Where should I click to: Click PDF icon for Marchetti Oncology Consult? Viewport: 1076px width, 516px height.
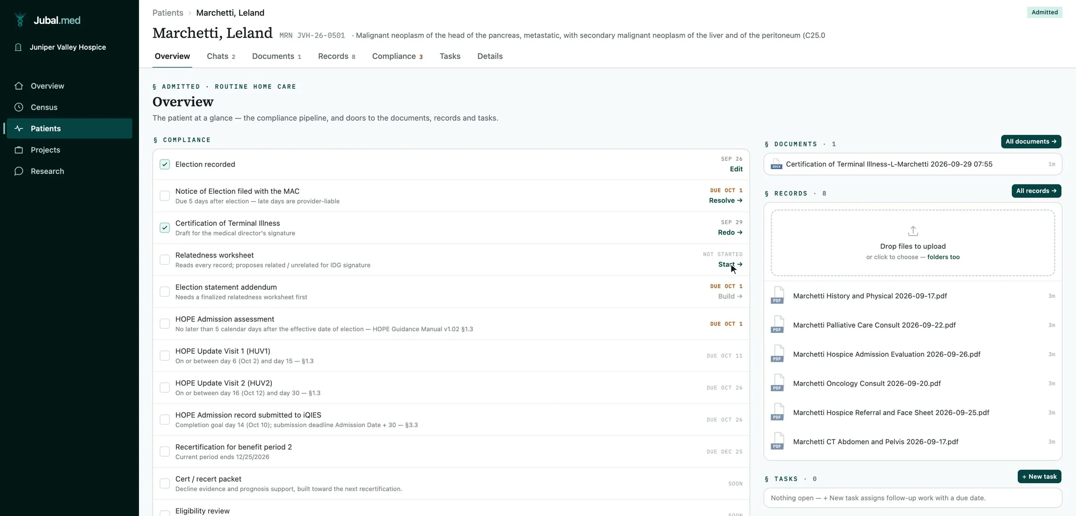coord(777,383)
